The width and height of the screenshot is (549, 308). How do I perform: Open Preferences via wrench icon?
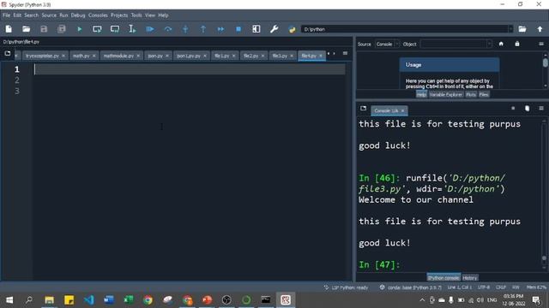coord(274,29)
